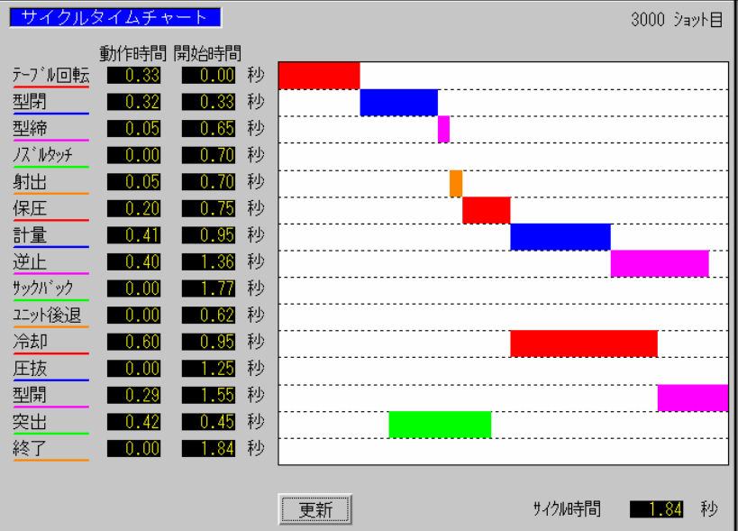Select 型閉 operation time 0.32
This screenshot has width=738, height=531.
click(x=133, y=102)
